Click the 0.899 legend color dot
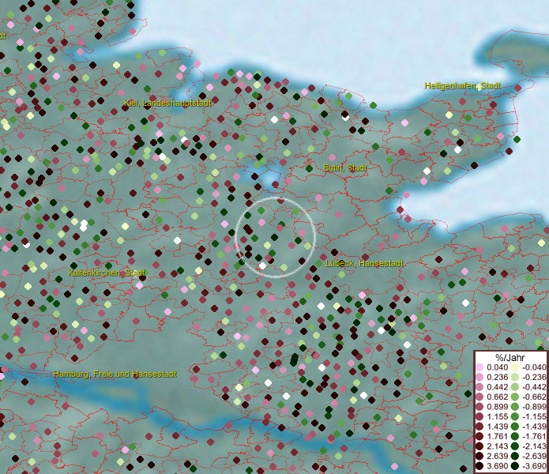 tap(479, 407)
